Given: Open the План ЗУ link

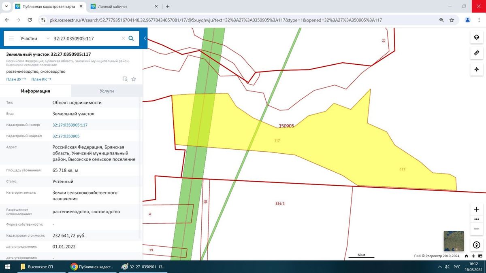Looking at the screenshot, I should pos(16,79).
